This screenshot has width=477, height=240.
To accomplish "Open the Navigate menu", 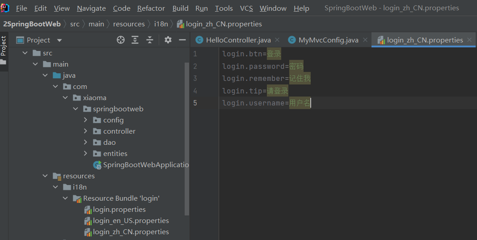I will (x=91, y=8).
